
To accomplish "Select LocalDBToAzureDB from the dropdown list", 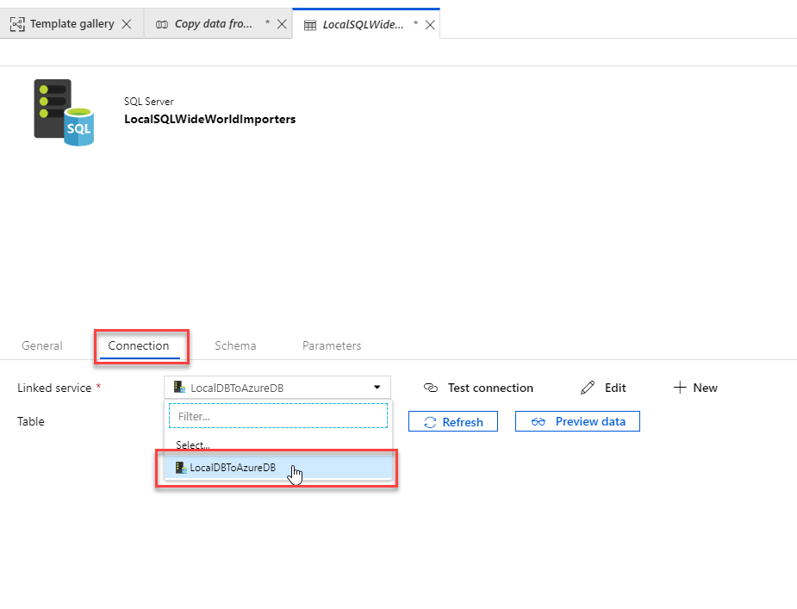I will (277, 468).
